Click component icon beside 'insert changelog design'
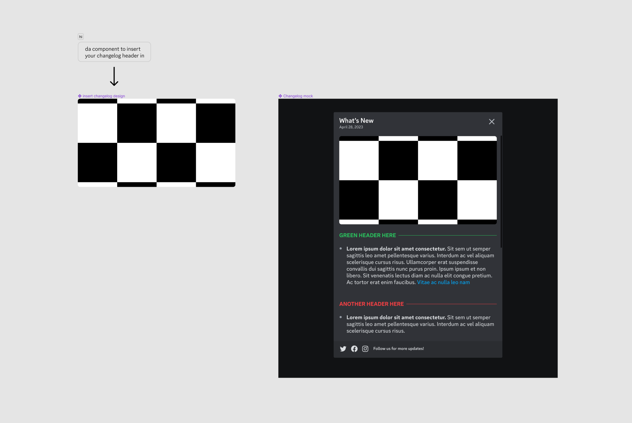Screen dimensions: 632x423 [80, 96]
